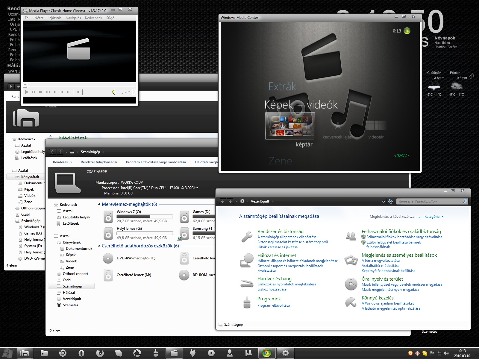The width and height of the screenshot is (479, 359).
Task: Click the Vezérlőpult search field
Action: pyautogui.click(x=432, y=201)
